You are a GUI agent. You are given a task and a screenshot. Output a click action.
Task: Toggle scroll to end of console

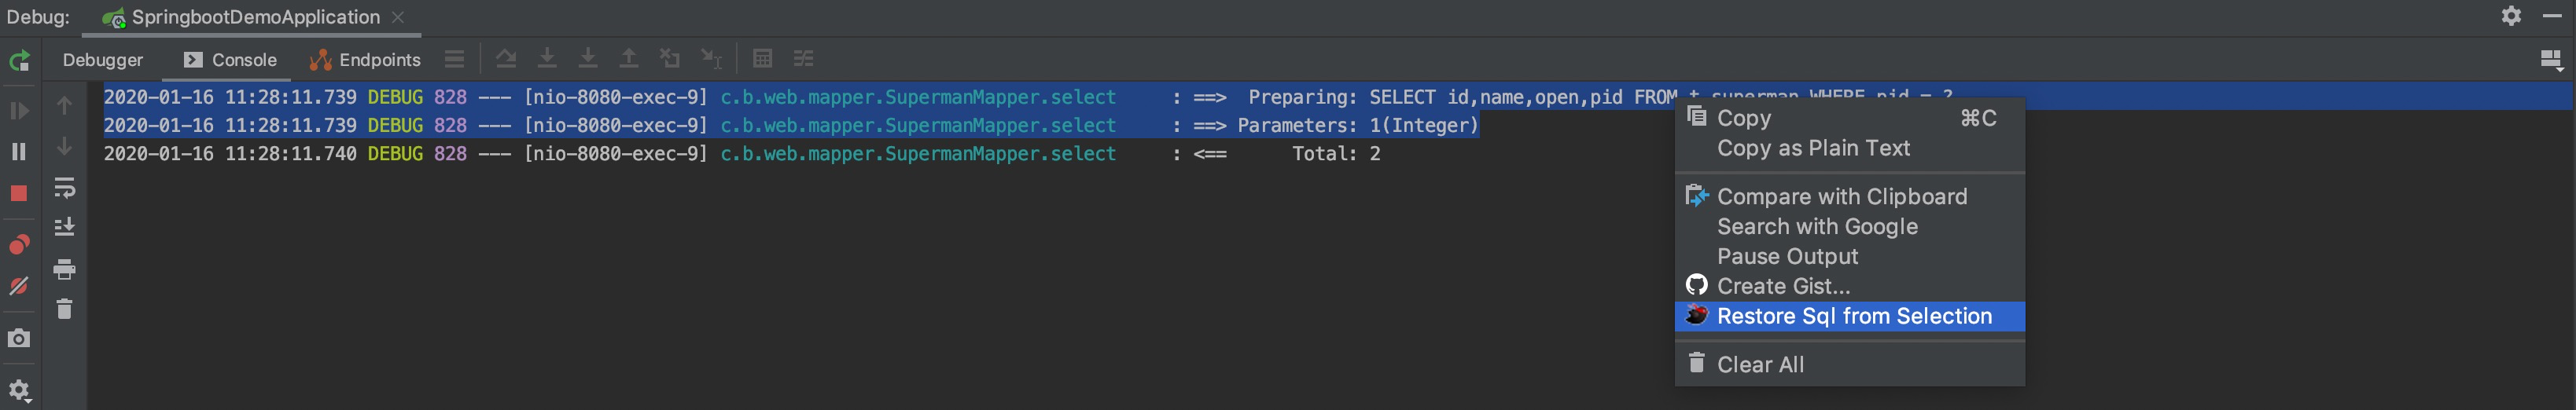point(64,227)
